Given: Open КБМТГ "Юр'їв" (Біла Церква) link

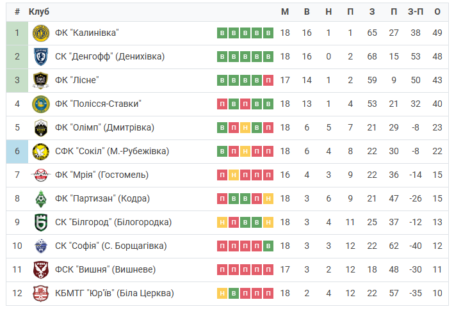Looking at the screenshot, I should point(115,294).
